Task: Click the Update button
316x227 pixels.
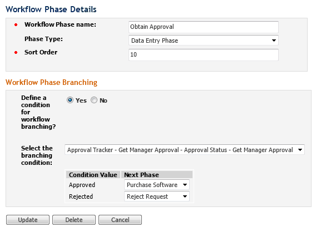Action: (28, 220)
